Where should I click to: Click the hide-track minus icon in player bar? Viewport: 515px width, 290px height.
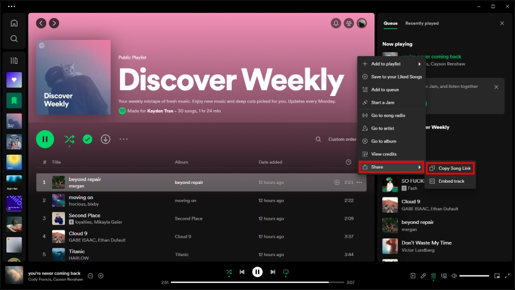tap(90, 276)
